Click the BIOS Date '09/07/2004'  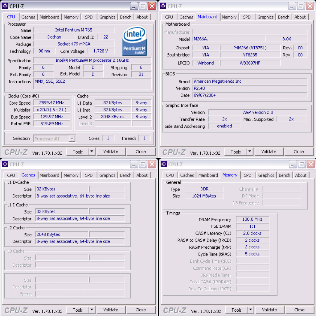[250, 95]
